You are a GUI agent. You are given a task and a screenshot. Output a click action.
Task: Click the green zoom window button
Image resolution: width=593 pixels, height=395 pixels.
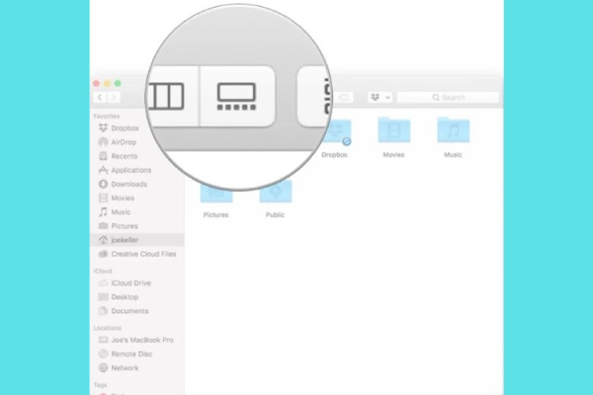pyautogui.click(x=118, y=83)
